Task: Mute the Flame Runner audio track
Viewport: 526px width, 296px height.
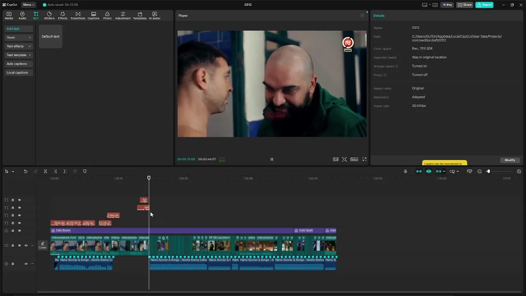Action: (26, 264)
